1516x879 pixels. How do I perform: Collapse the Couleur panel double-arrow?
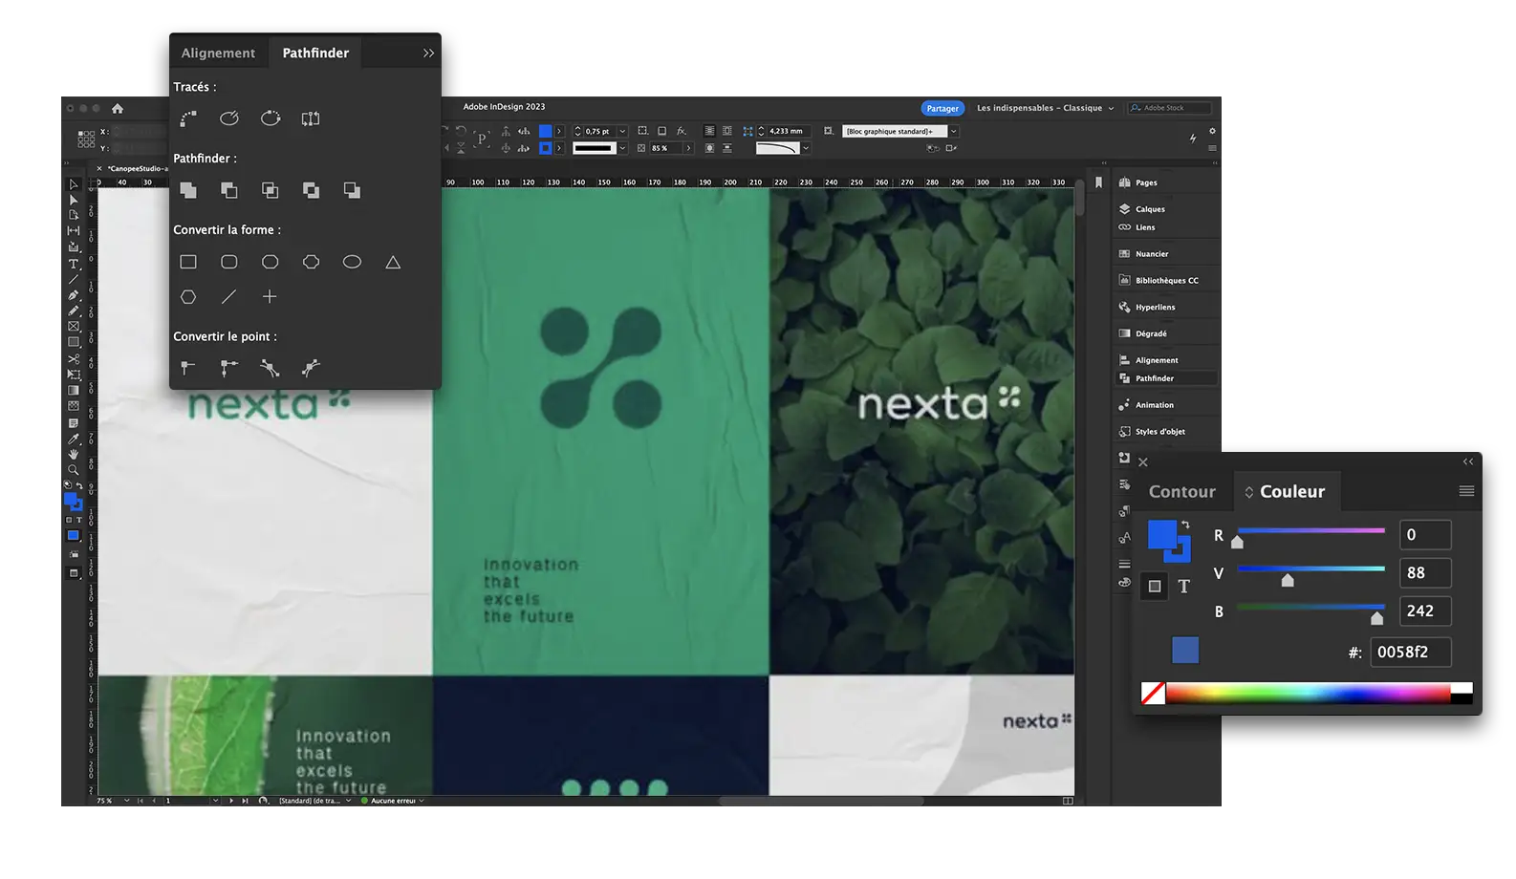(x=1468, y=461)
